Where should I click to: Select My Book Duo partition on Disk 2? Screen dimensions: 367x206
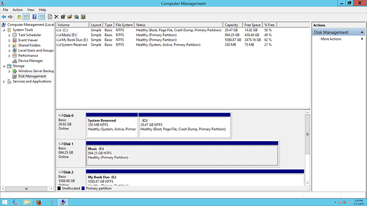(x=195, y=177)
